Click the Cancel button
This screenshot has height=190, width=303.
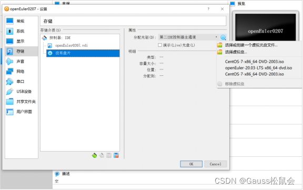(x=216, y=164)
